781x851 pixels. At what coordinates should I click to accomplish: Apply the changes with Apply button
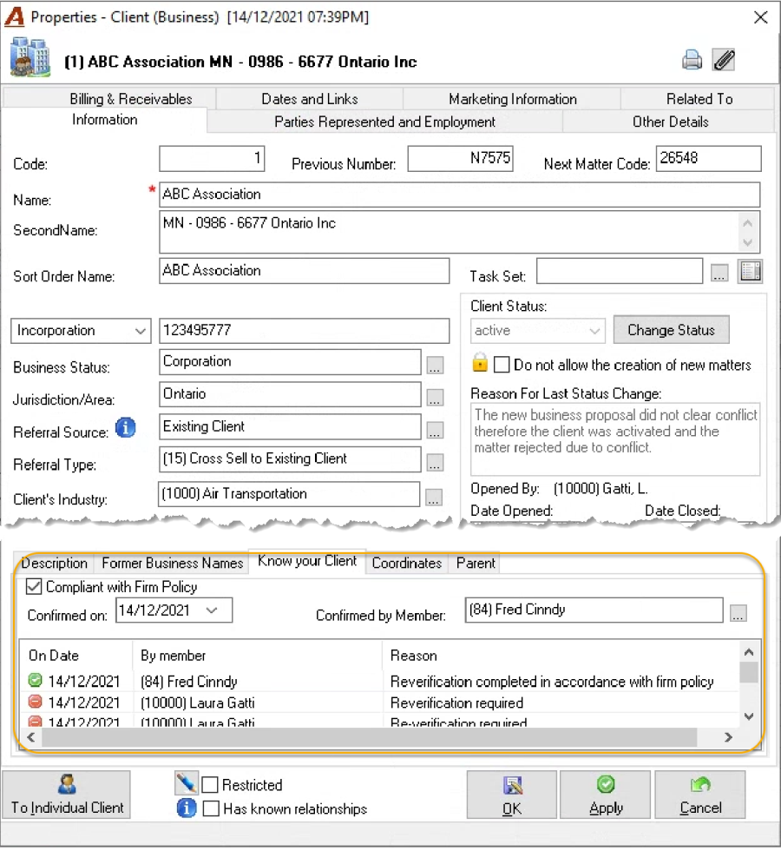606,795
